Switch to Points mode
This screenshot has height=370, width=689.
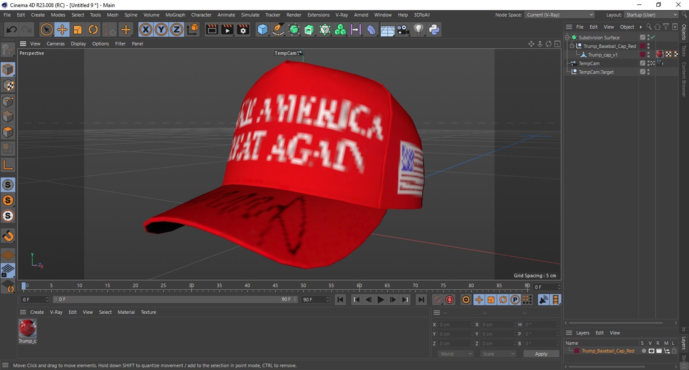[8, 101]
